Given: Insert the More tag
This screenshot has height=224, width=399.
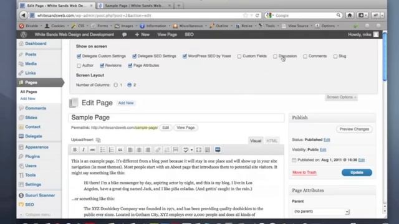Looking at the screenshot, I should 176,150.
